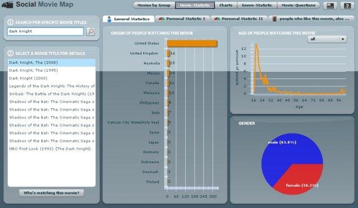The height and width of the screenshot is (208, 358).
Task: Click the search magnifier icon button
Action: click(x=91, y=31)
